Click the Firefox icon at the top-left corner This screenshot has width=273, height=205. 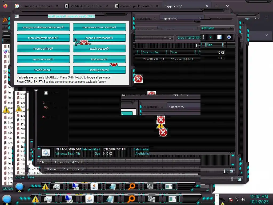[5, 6]
